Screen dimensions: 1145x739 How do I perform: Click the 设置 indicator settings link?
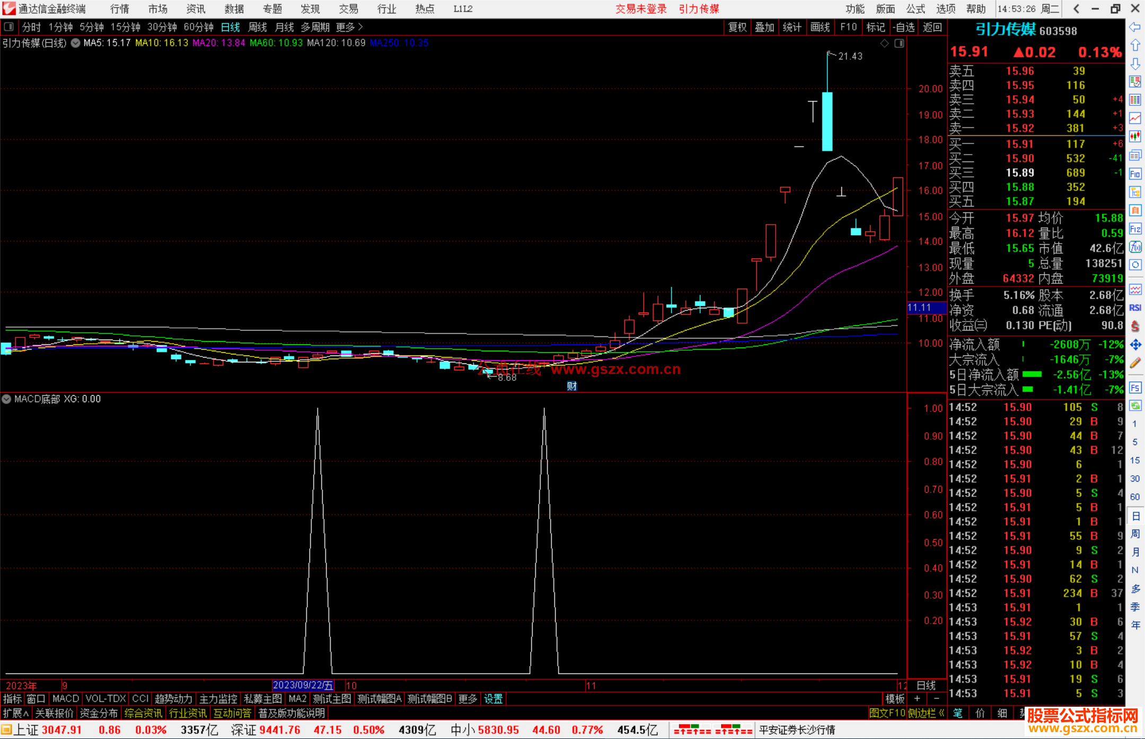coord(493,699)
